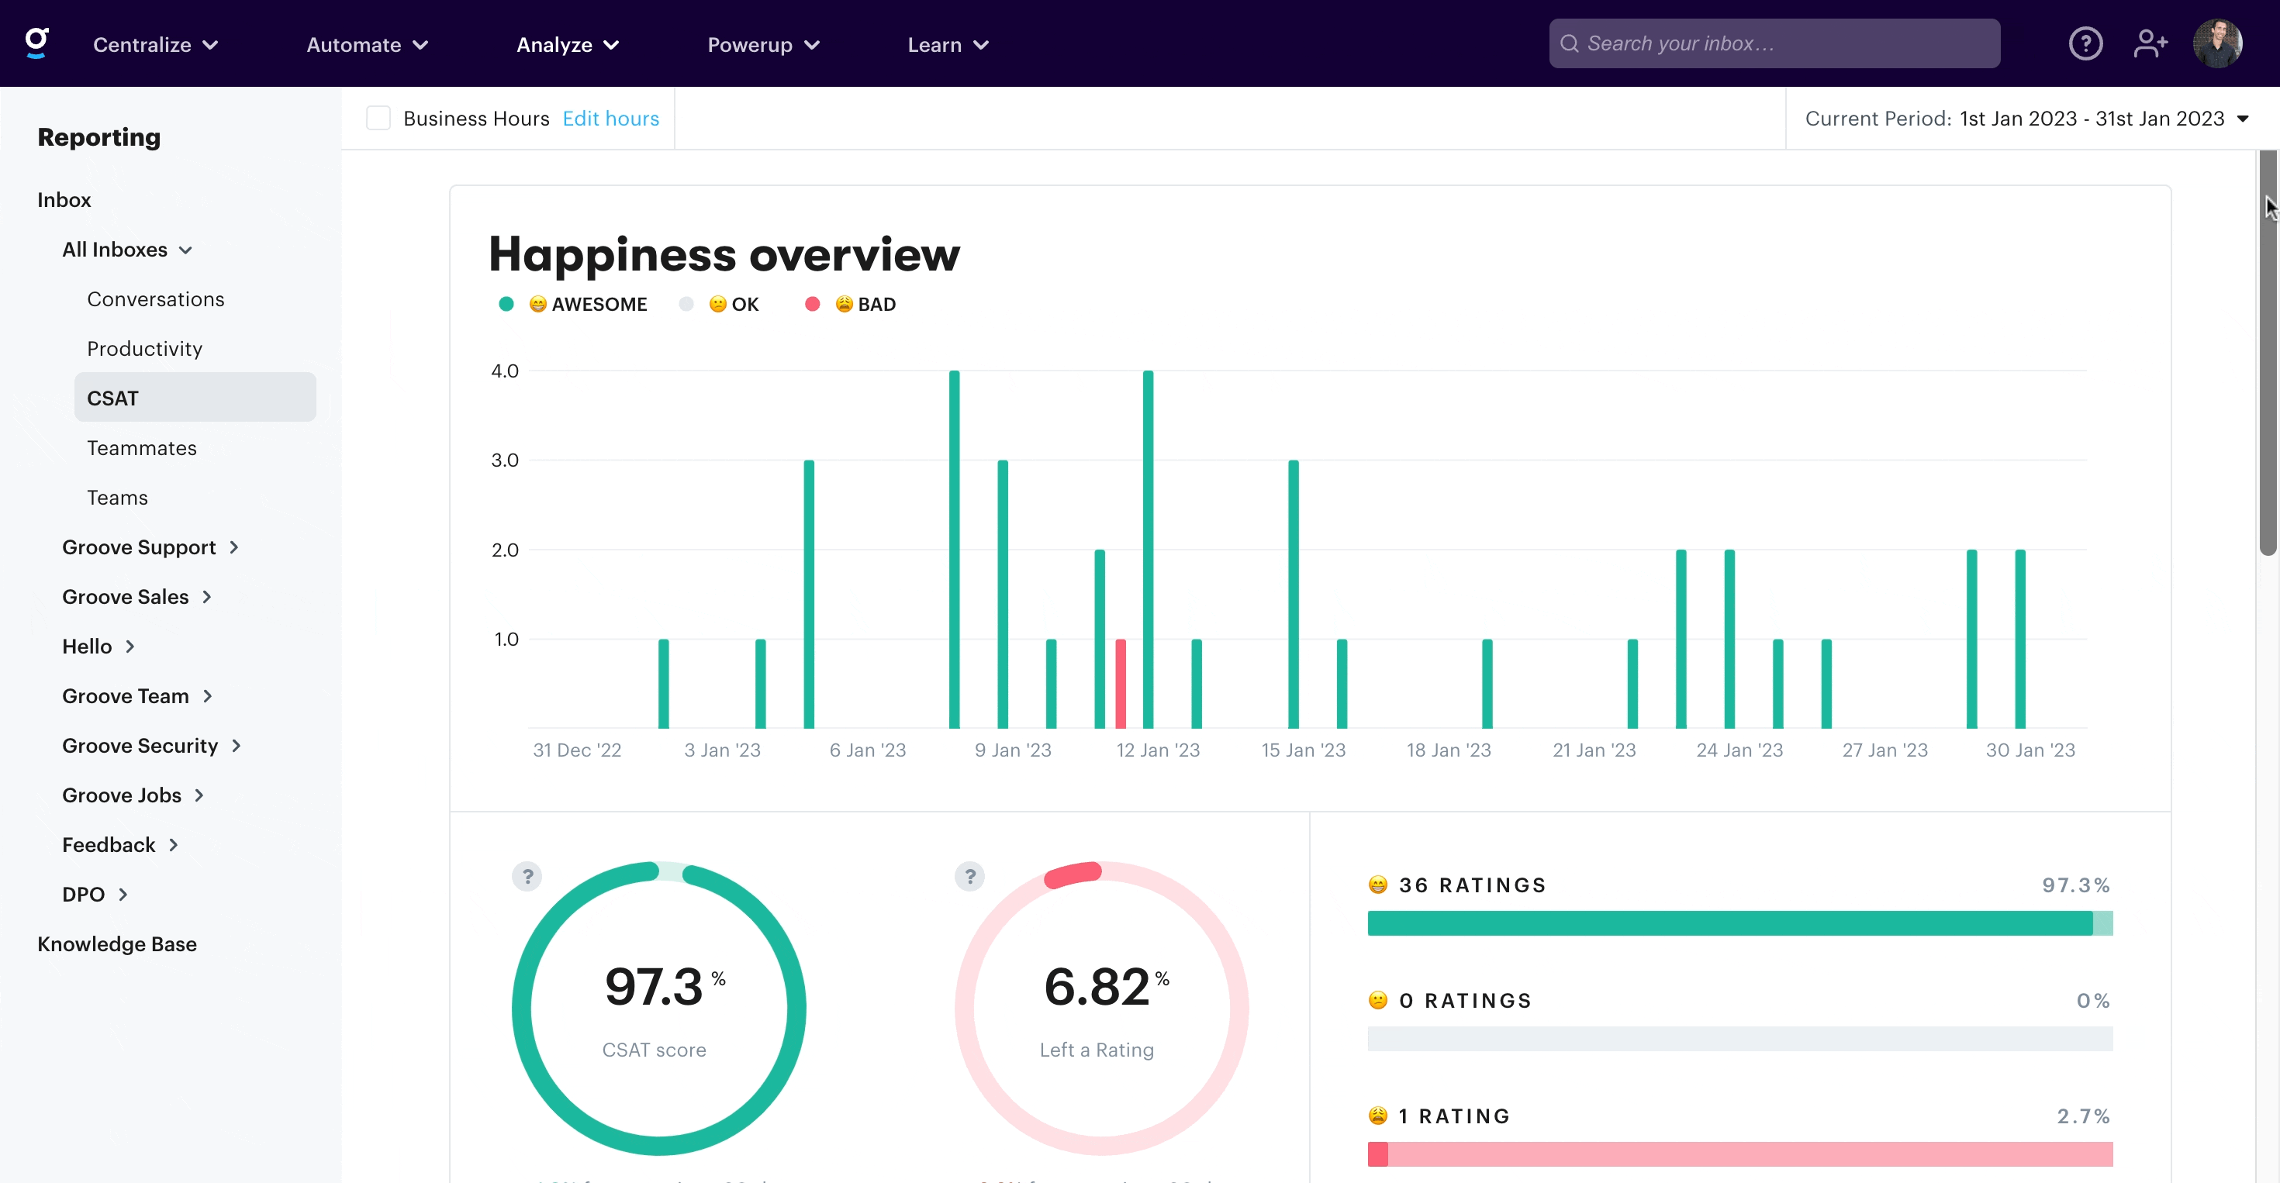Click the search magnifier icon

click(x=1570, y=43)
